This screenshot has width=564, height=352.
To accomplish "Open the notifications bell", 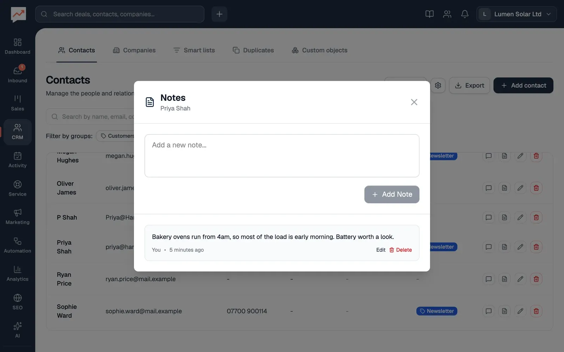I will (465, 14).
